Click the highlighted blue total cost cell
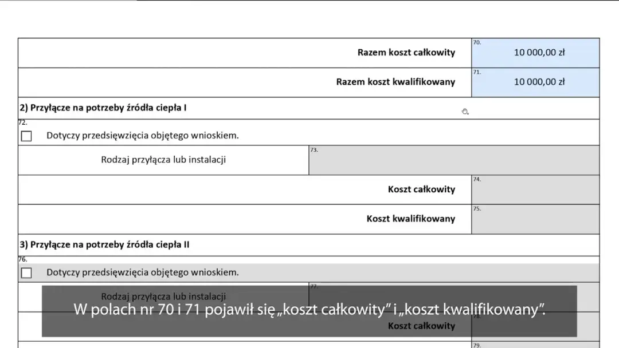 click(535, 53)
